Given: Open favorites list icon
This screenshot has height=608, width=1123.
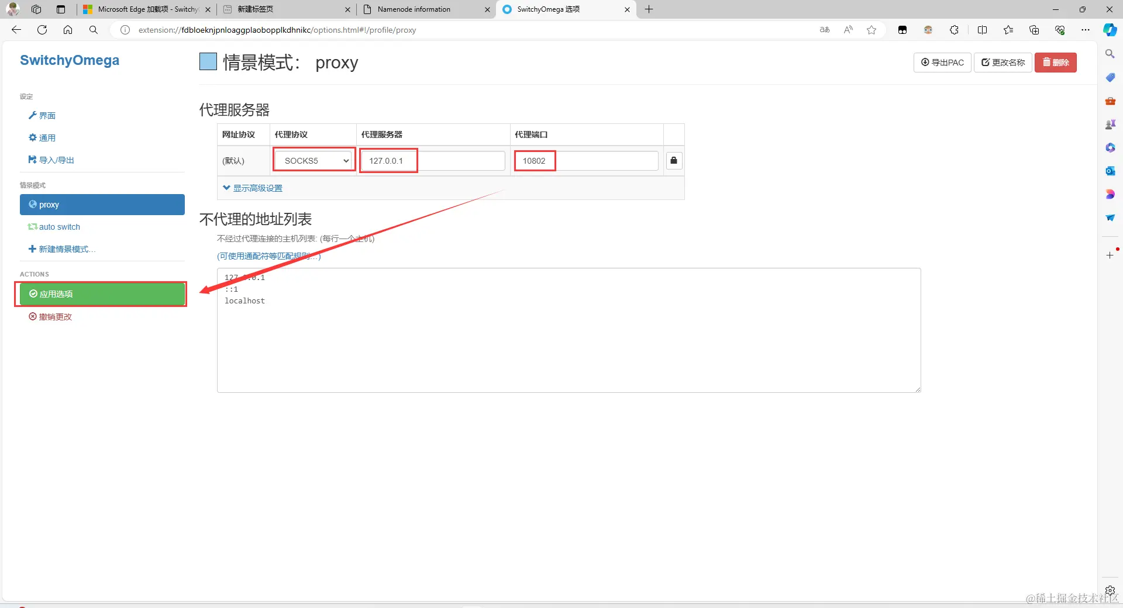Looking at the screenshot, I should click(1008, 30).
